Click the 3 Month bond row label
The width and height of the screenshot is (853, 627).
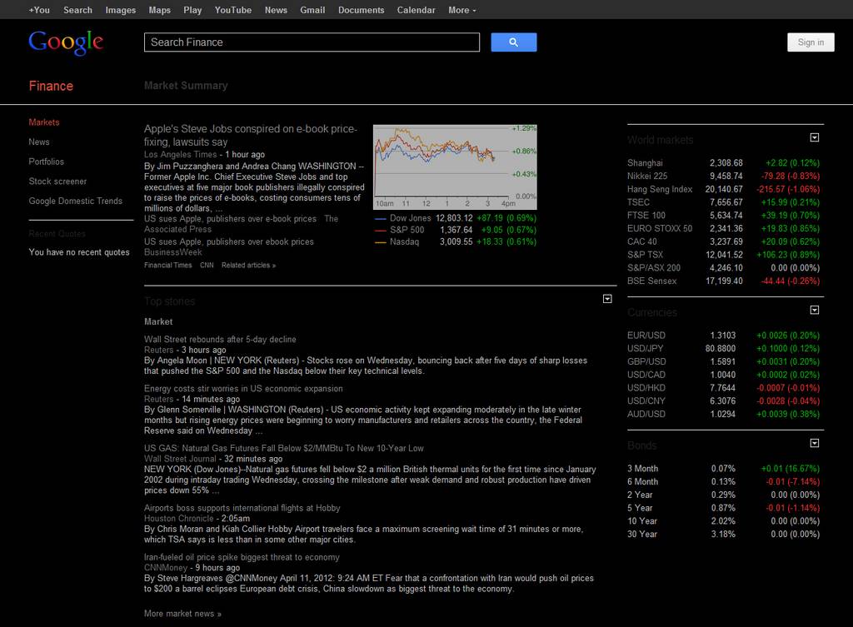642,469
